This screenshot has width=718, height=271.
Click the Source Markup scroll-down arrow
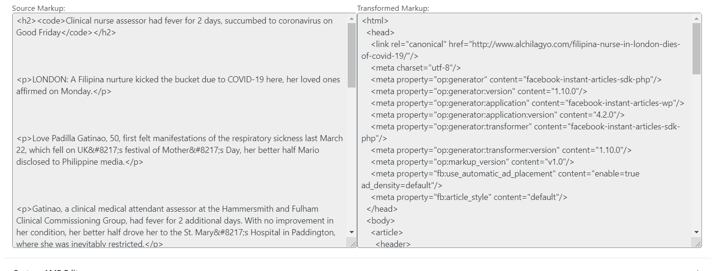(x=351, y=232)
